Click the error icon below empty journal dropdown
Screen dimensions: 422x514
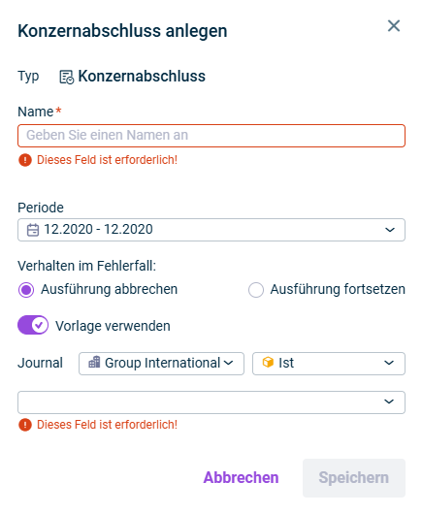click(25, 425)
